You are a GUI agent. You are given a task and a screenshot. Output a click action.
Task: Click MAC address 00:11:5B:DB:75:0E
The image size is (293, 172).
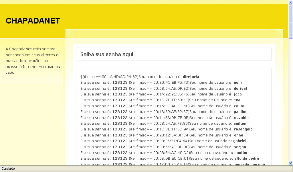(x=171, y=118)
